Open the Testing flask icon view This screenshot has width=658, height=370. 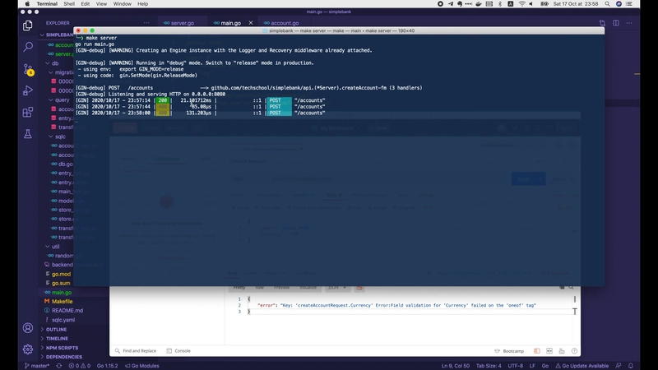tap(28, 133)
